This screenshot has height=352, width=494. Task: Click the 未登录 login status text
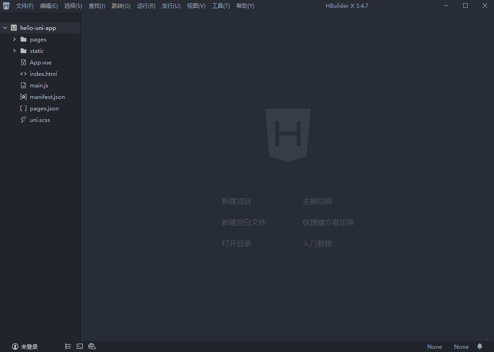click(x=29, y=346)
